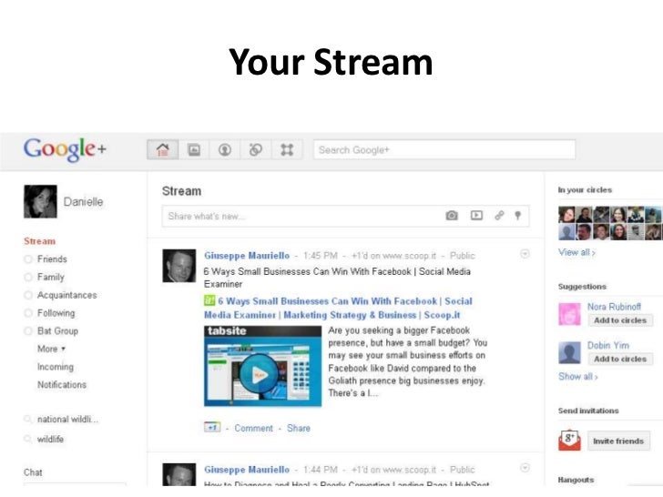
Task: Open Incoming in the sidebar
Action: pos(56,367)
